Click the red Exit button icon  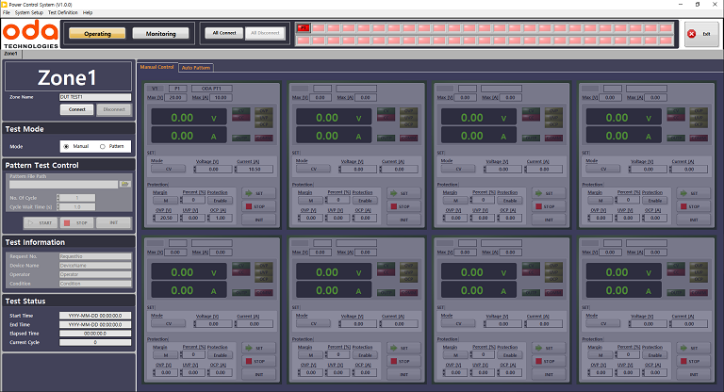click(691, 34)
